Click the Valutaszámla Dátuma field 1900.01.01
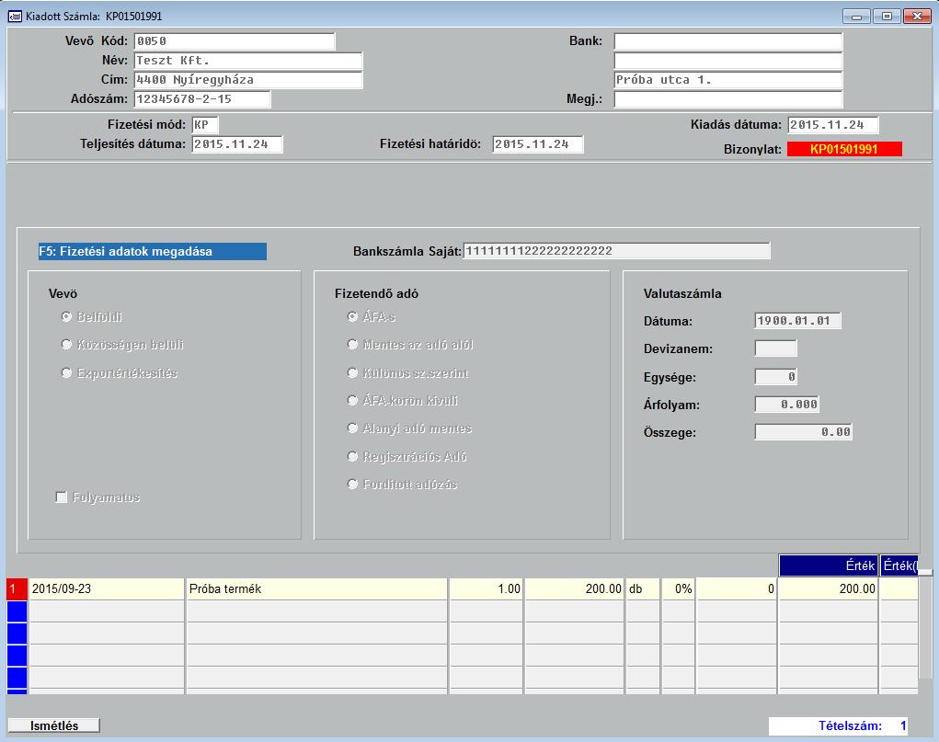 tap(797, 320)
